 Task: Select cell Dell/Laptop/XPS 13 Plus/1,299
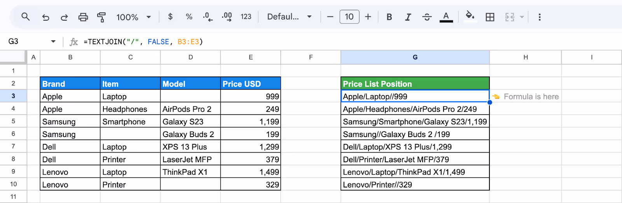coord(415,147)
